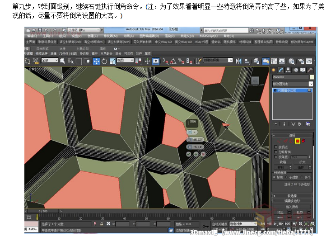Click the Pin Stack icon

[x=275, y=124]
